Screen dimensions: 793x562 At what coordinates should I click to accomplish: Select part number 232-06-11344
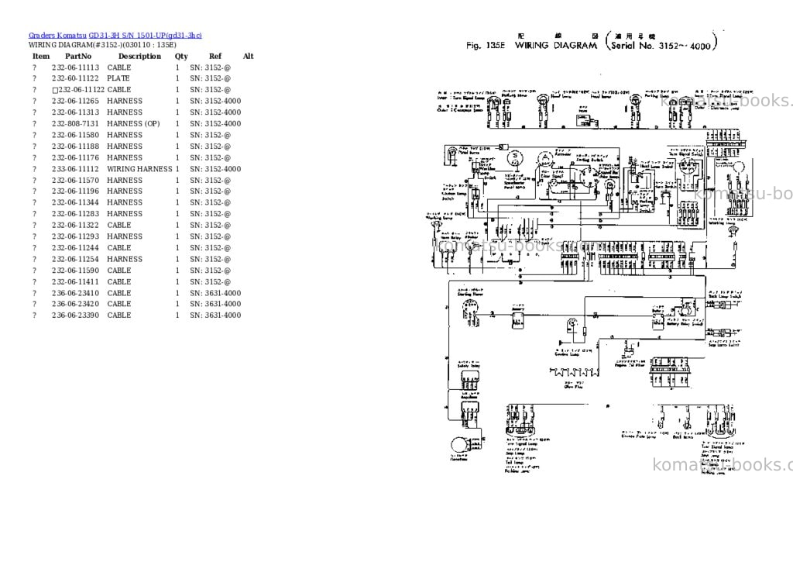tap(75, 202)
